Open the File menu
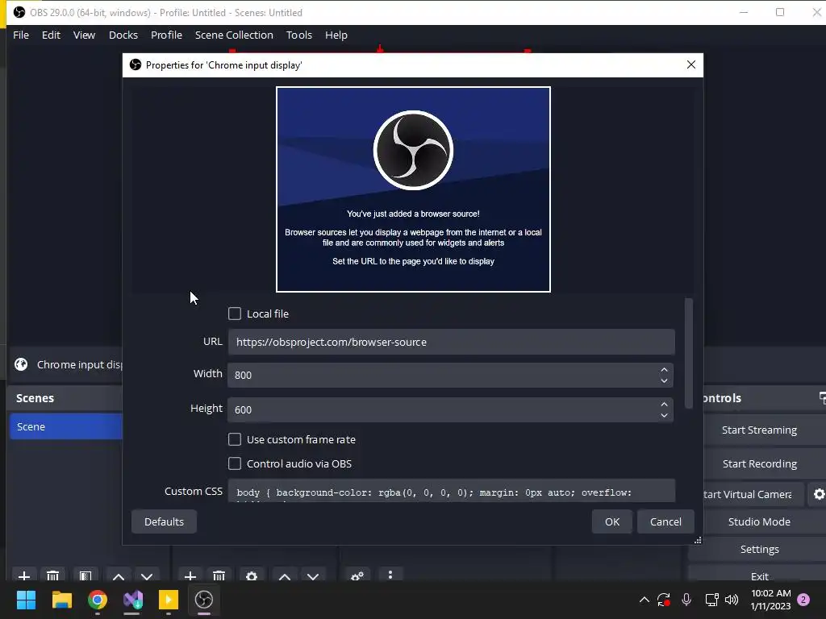 point(21,35)
